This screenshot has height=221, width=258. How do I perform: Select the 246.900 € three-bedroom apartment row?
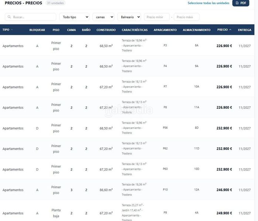(127, 190)
